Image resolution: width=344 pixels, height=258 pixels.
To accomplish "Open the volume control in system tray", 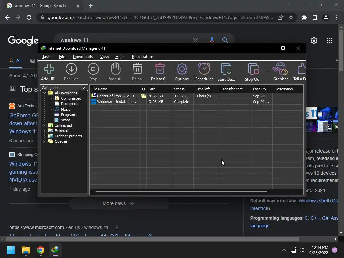I will coord(302,250).
